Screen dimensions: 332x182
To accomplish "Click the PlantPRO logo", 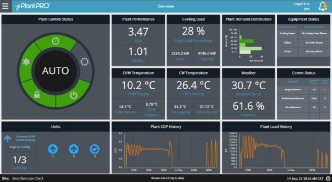I will pyautogui.click(x=32, y=6).
